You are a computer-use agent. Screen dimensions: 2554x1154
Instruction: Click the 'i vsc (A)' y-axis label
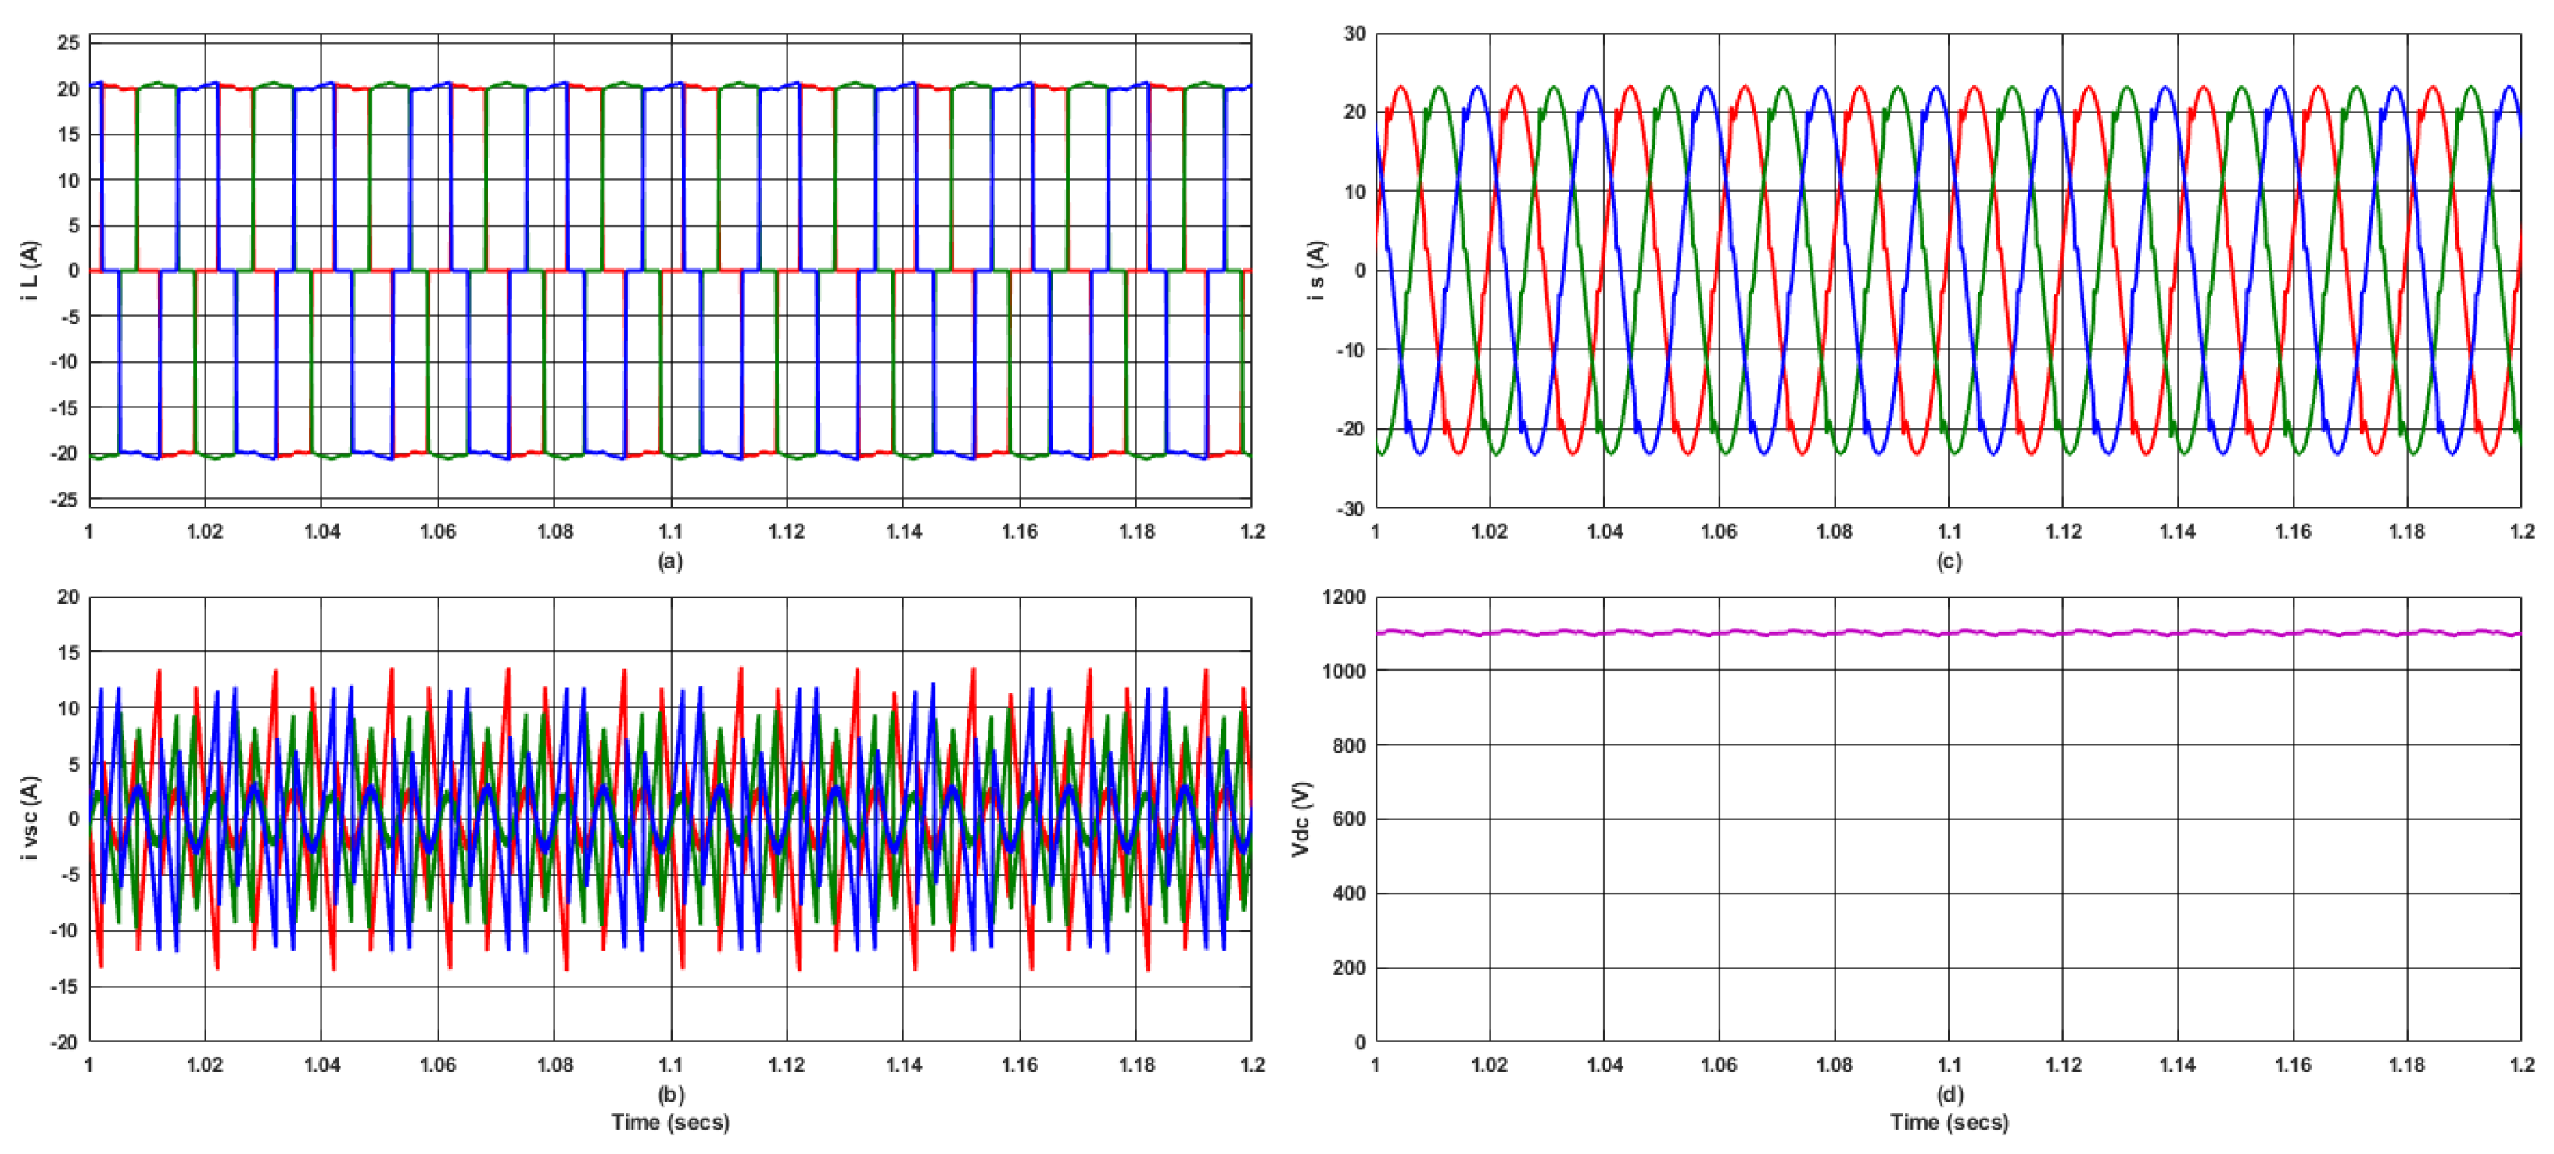tap(30, 818)
